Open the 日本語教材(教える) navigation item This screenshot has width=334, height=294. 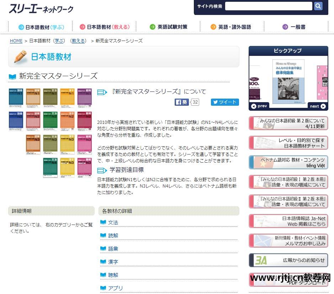click(x=105, y=27)
